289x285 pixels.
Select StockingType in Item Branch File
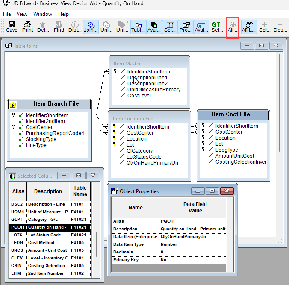pyautogui.click(x=41, y=139)
